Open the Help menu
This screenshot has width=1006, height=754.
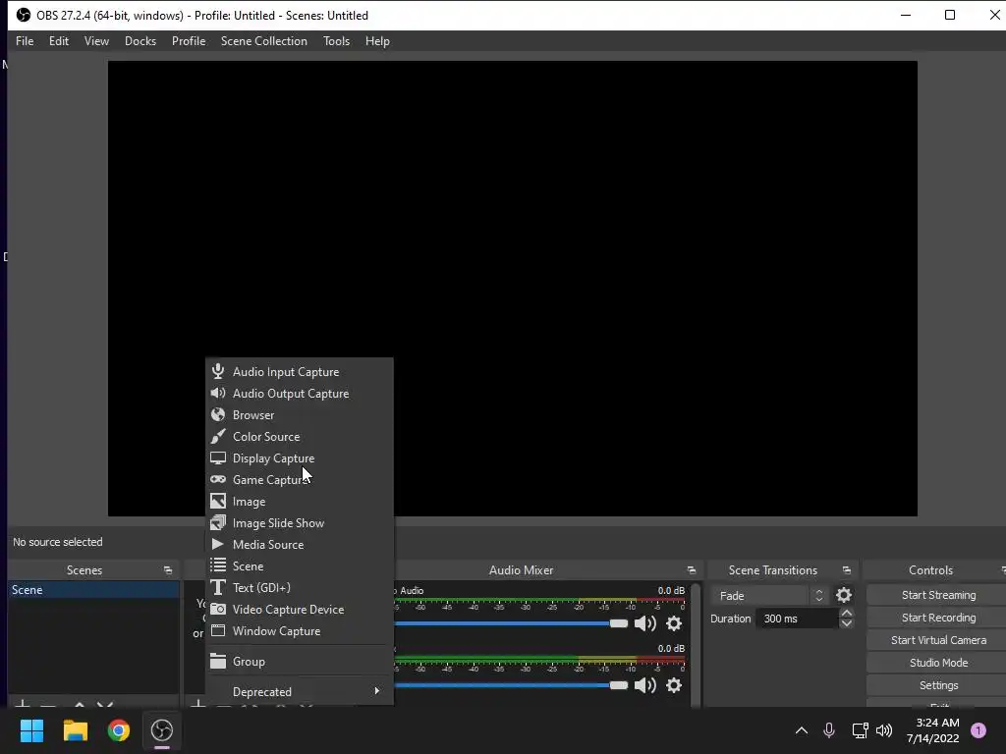point(377,41)
